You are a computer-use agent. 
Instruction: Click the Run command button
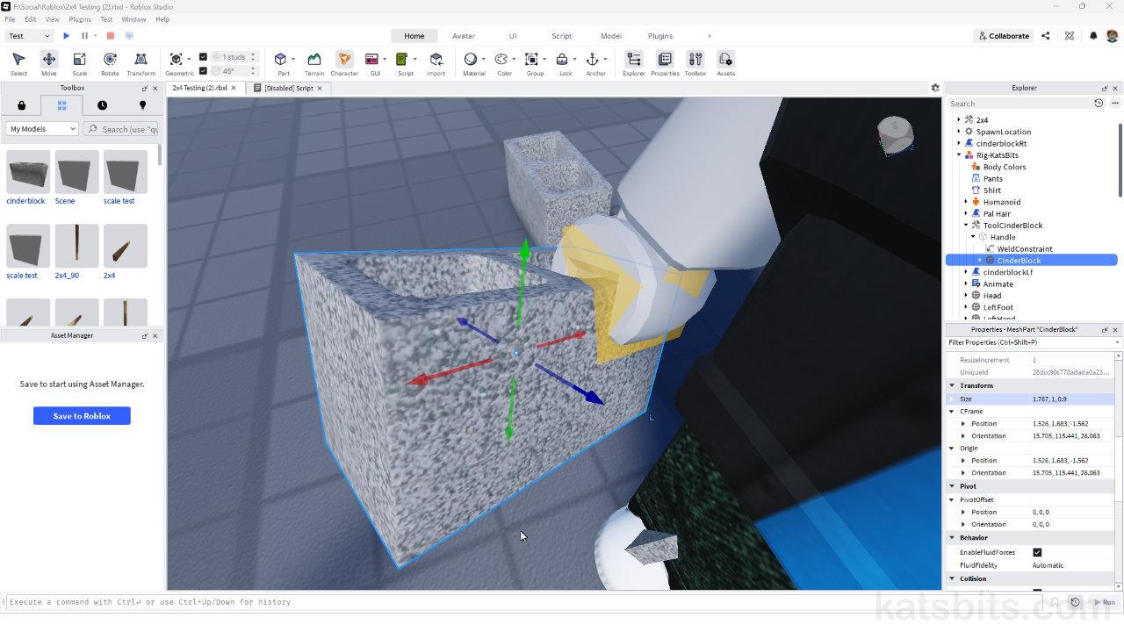1105,602
